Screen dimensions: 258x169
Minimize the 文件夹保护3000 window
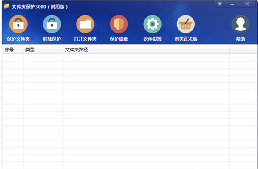(x=232, y=4)
